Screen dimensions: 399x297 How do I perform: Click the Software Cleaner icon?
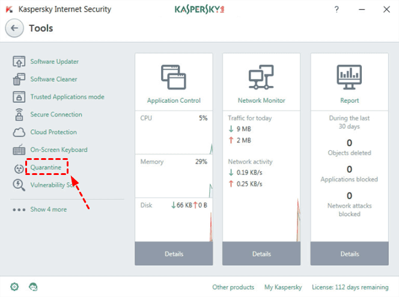[x=19, y=79]
